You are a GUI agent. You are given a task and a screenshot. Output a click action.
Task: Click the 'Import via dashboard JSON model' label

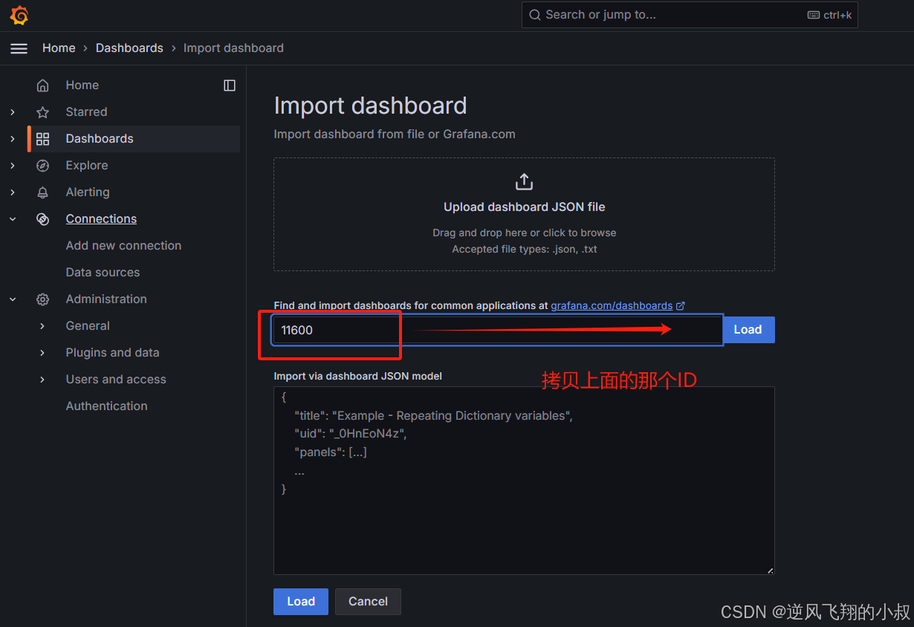point(357,377)
